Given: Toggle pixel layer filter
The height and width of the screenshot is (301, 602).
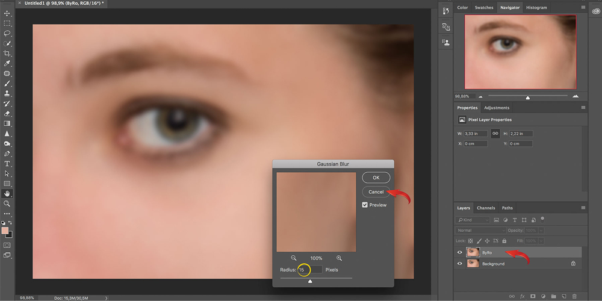Looking at the screenshot, I should (x=497, y=220).
